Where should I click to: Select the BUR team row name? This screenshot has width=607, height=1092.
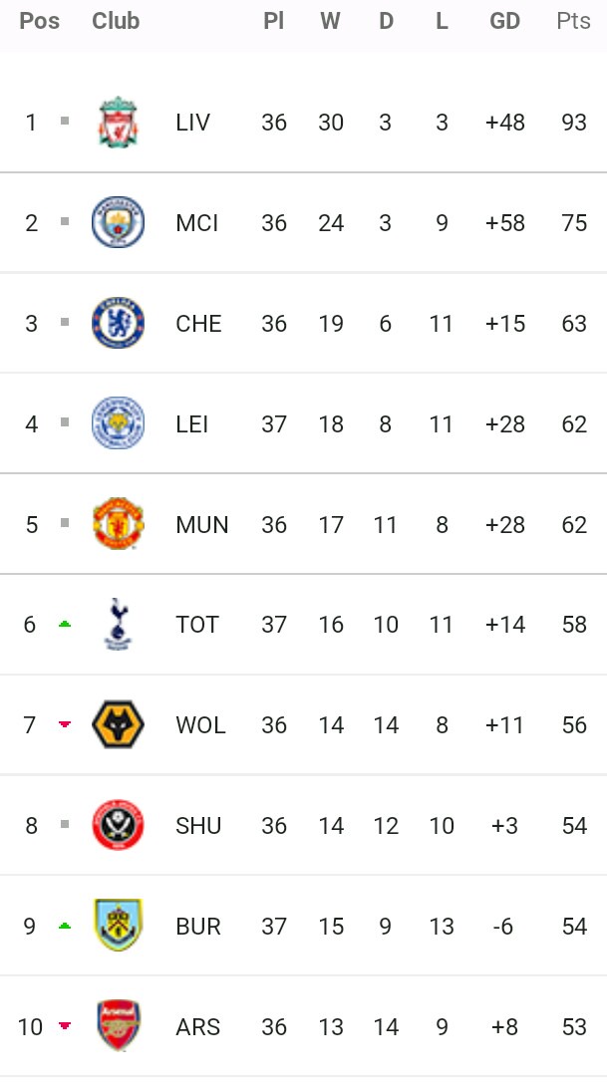pyautogui.click(x=197, y=926)
